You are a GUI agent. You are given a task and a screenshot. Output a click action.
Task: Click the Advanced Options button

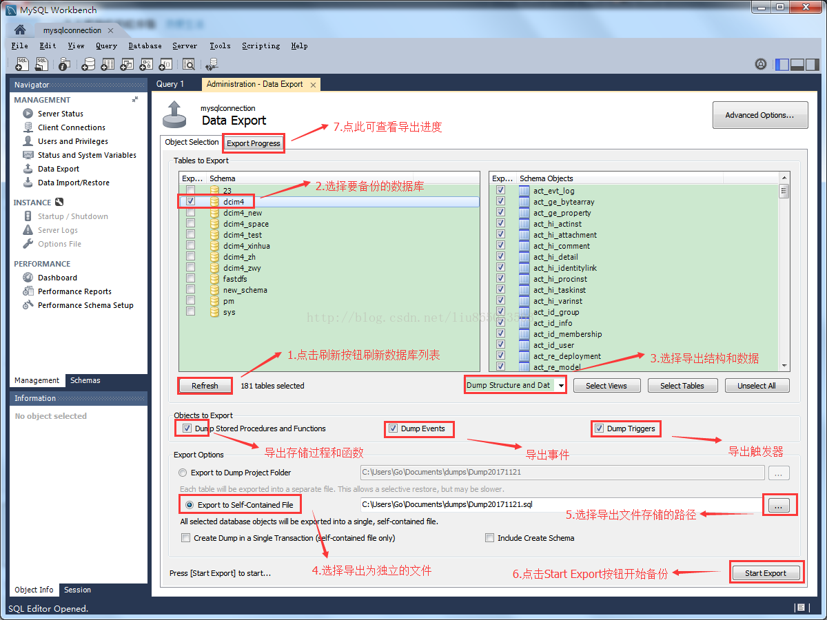click(x=761, y=115)
